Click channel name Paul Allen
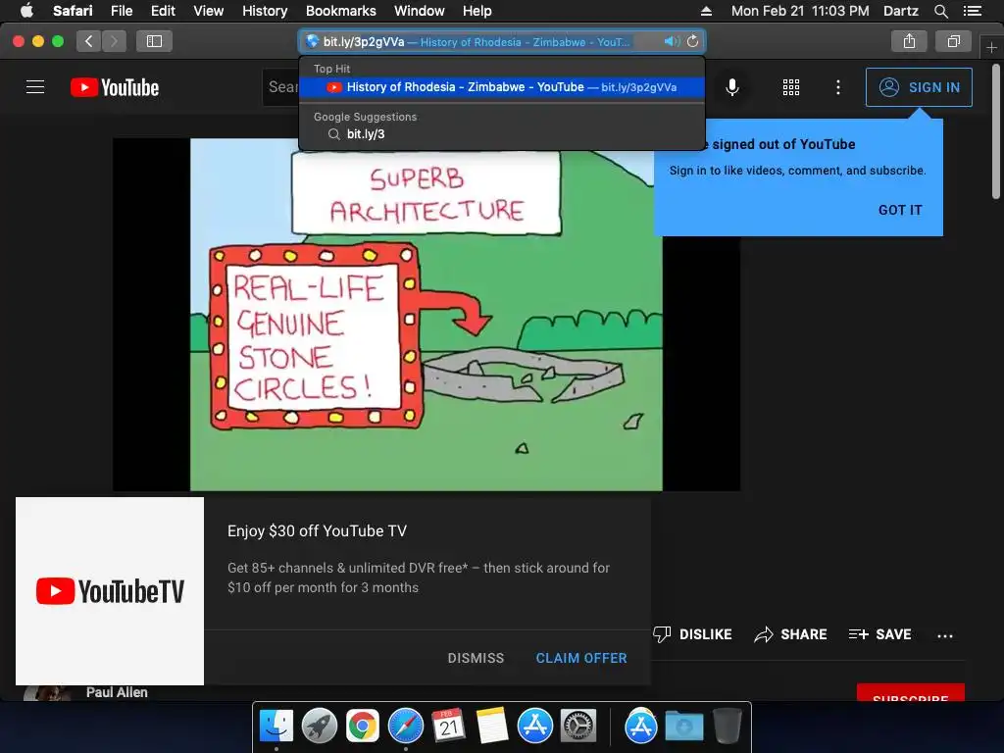This screenshot has height=753, width=1004. pos(117,692)
